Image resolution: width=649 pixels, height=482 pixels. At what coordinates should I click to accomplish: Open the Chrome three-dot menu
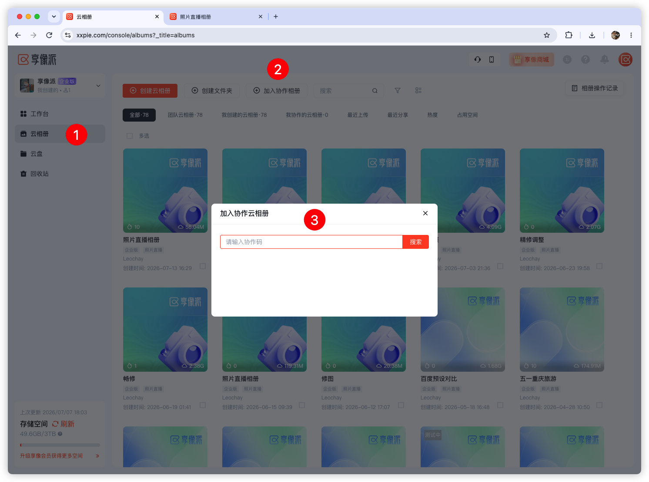click(631, 35)
